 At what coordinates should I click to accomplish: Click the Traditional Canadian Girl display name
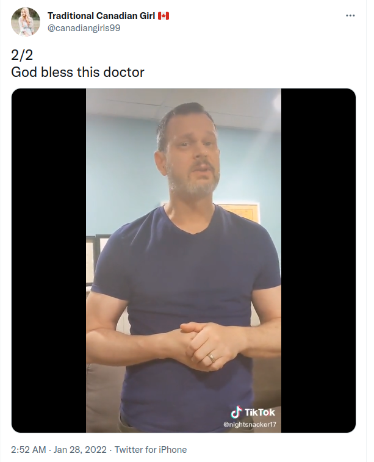[x=101, y=16]
